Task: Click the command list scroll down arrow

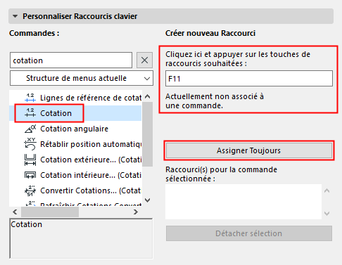Action: (x=148, y=200)
